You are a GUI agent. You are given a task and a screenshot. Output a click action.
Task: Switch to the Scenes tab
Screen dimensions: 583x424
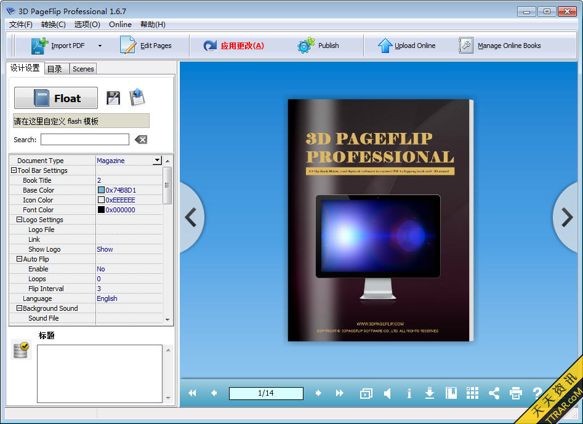coord(83,69)
